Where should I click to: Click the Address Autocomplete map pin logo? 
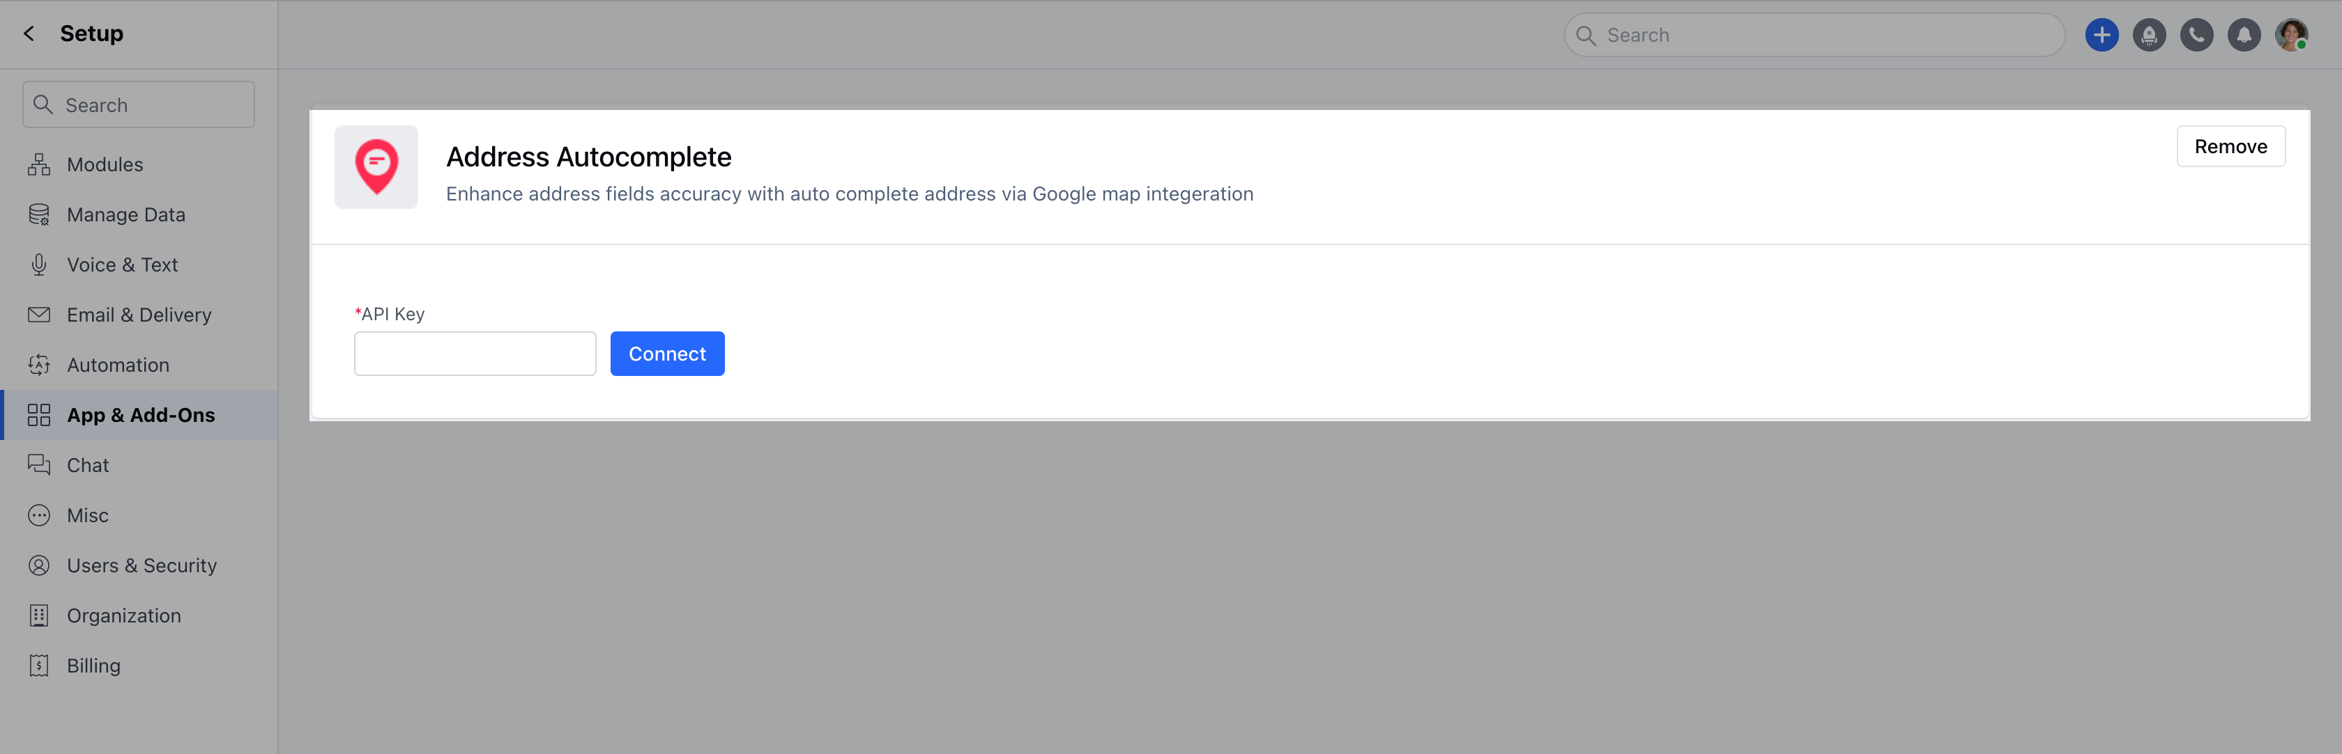376,166
